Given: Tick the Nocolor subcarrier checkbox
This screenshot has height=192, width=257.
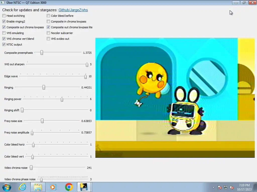Looking at the screenshot, I should pos(48,33).
